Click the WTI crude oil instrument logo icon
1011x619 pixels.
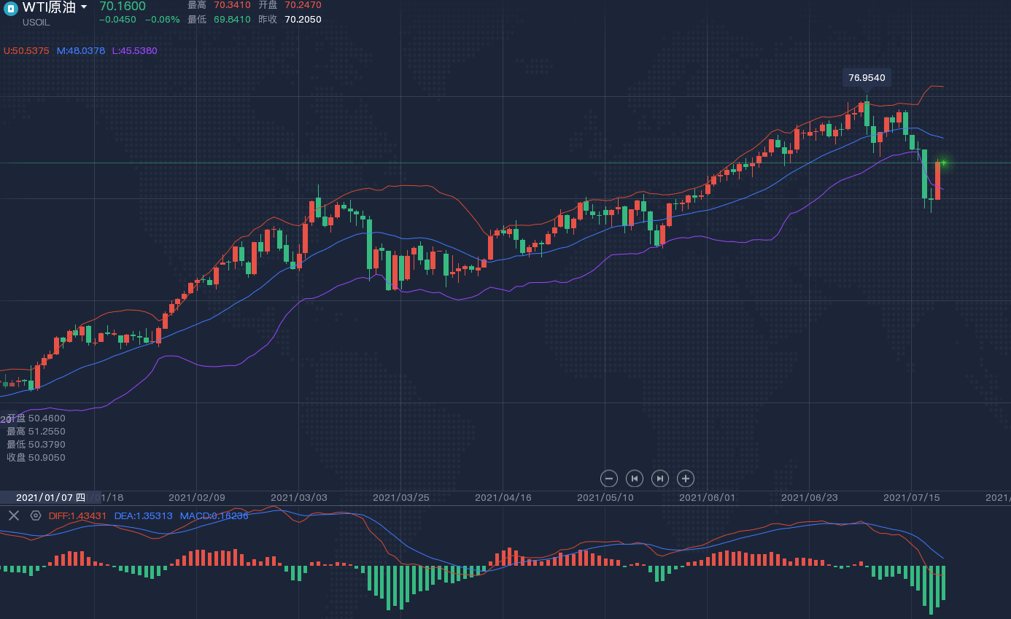pyautogui.click(x=10, y=8)
